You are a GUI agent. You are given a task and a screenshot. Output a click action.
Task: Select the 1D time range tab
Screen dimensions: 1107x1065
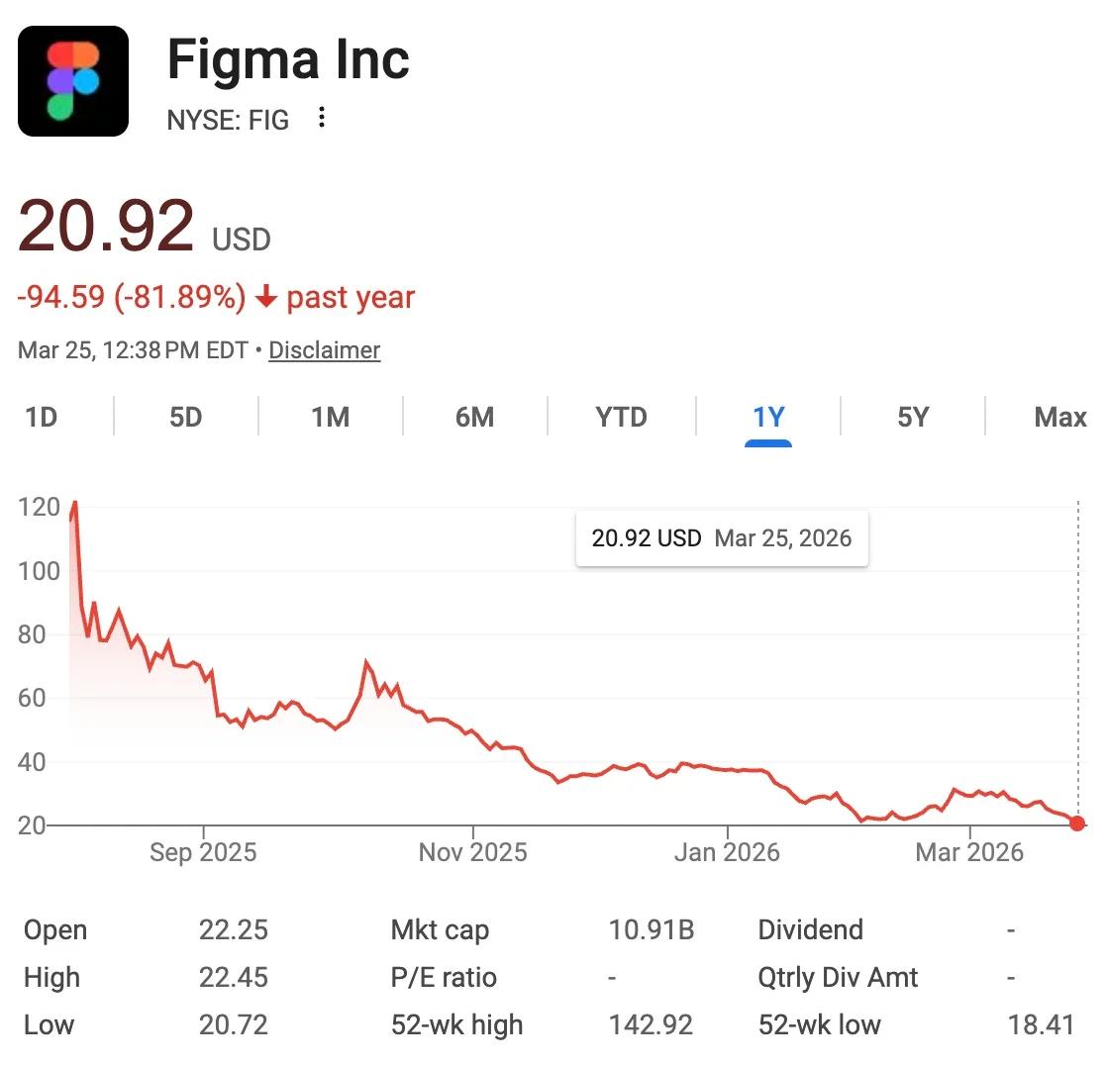pos(42,417)
